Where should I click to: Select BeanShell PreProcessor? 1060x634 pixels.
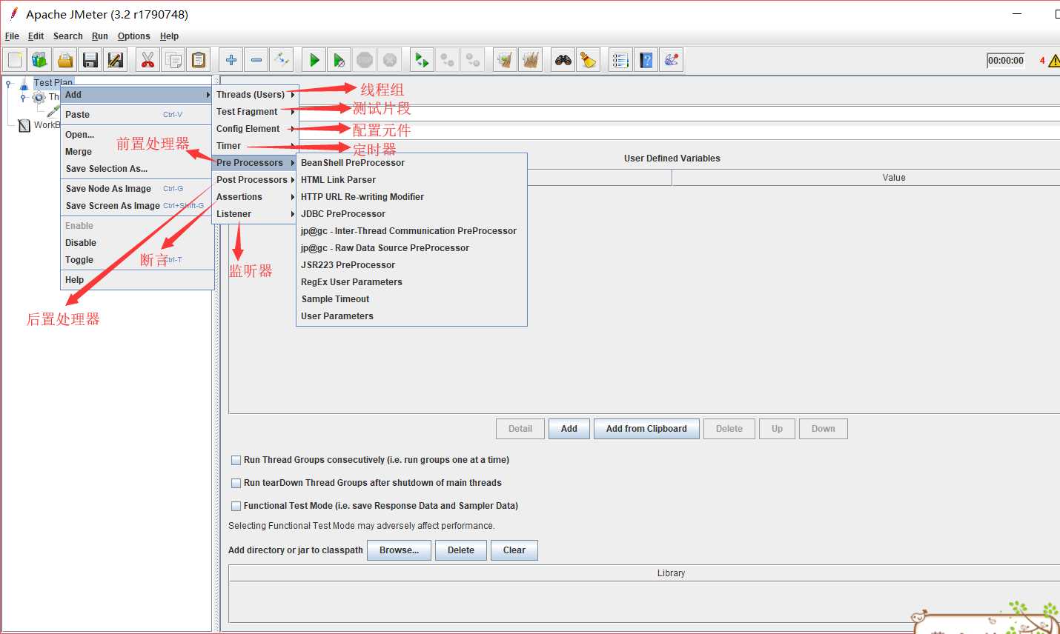point(411,163)
